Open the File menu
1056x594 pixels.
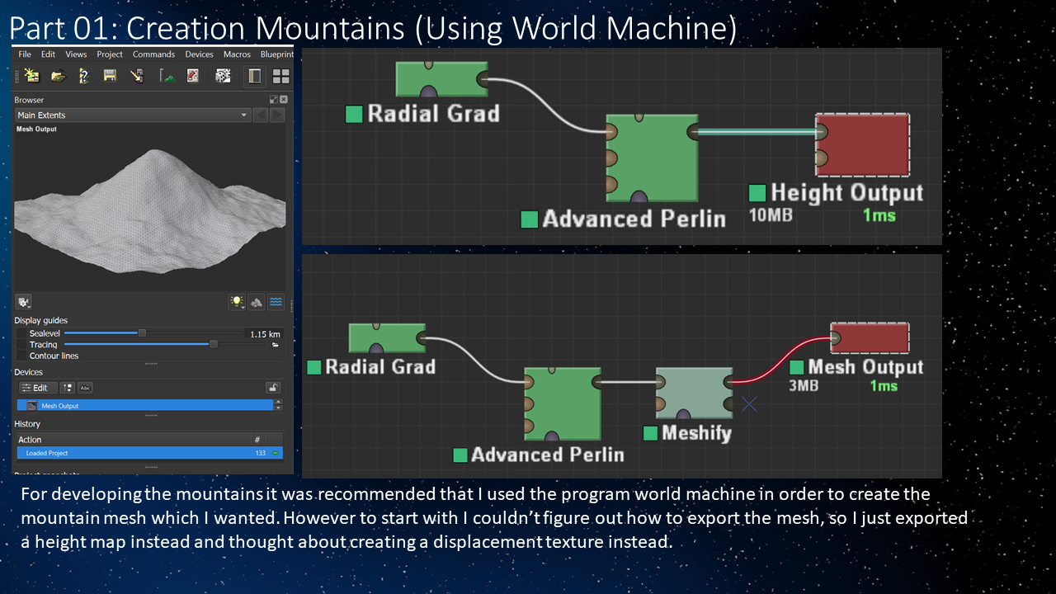25,54
